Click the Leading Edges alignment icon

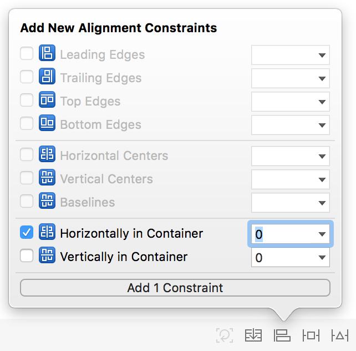47,54
